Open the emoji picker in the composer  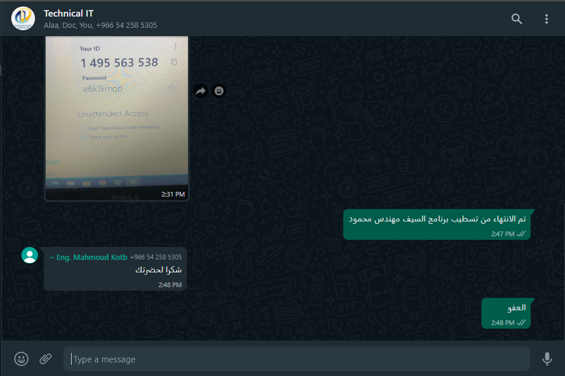(x=21, y=359)
